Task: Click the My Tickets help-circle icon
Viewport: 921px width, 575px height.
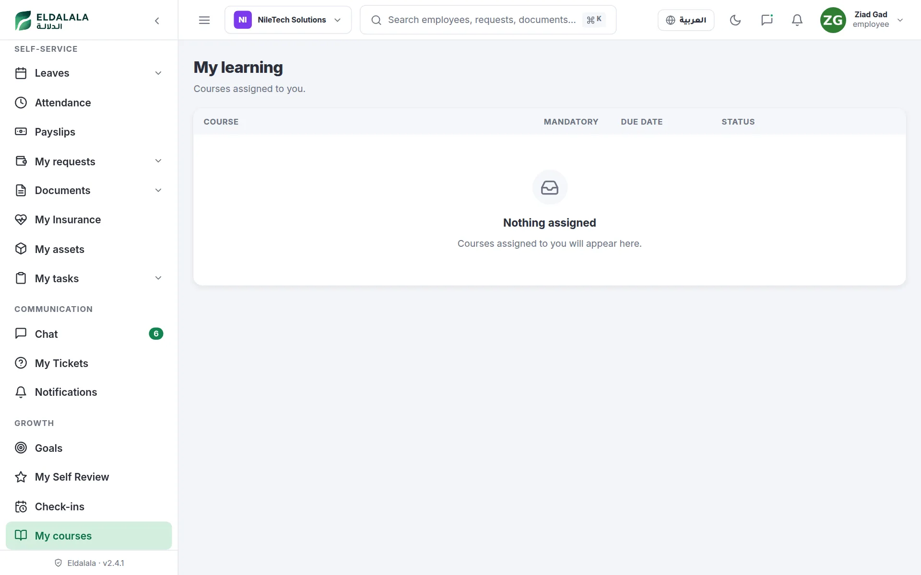Action: click(x=21, y=363)
